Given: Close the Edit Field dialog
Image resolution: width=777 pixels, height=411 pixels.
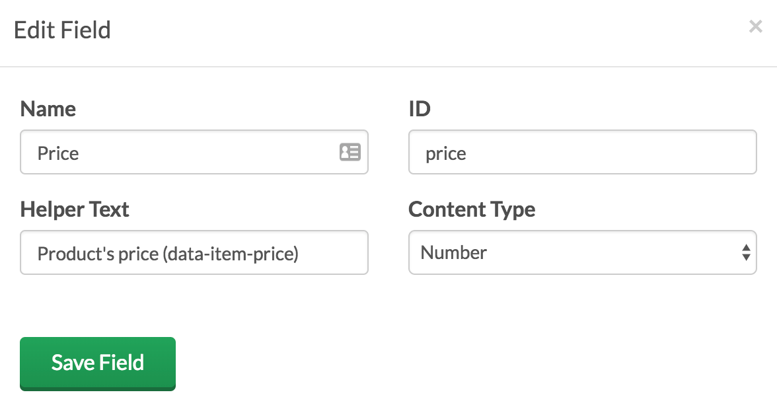Looking at the screenshot, I should click(755, 26).
